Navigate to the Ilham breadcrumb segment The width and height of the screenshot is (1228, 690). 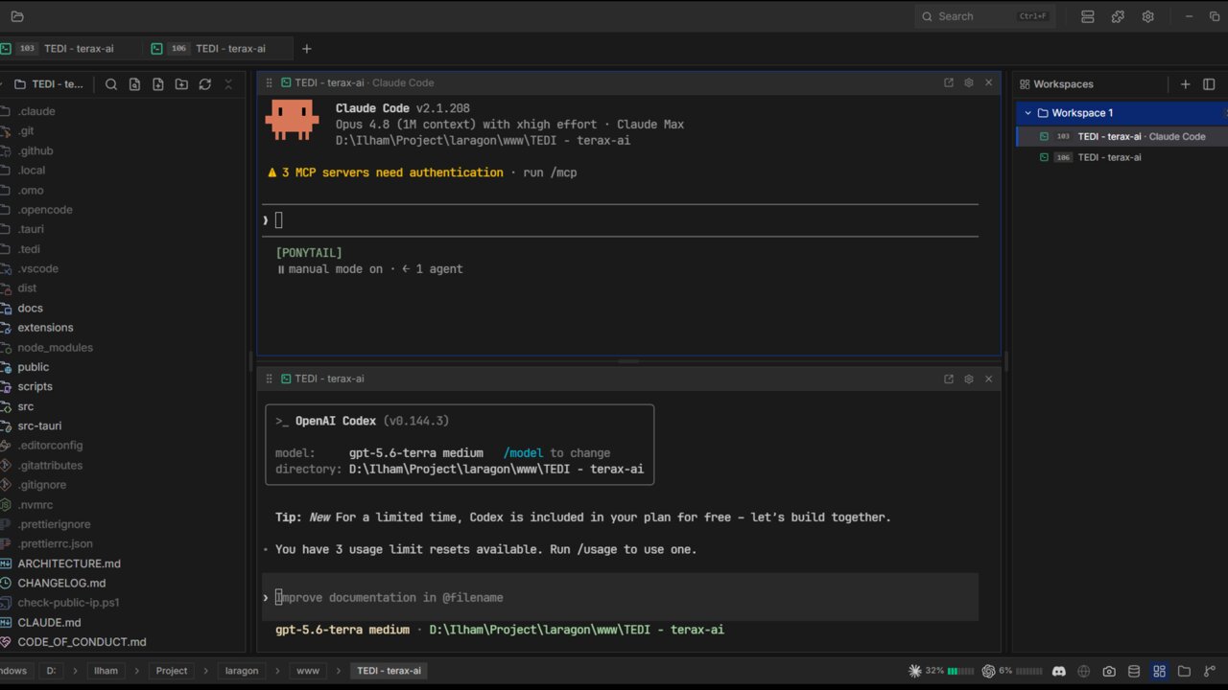click(x=106, y=671)
